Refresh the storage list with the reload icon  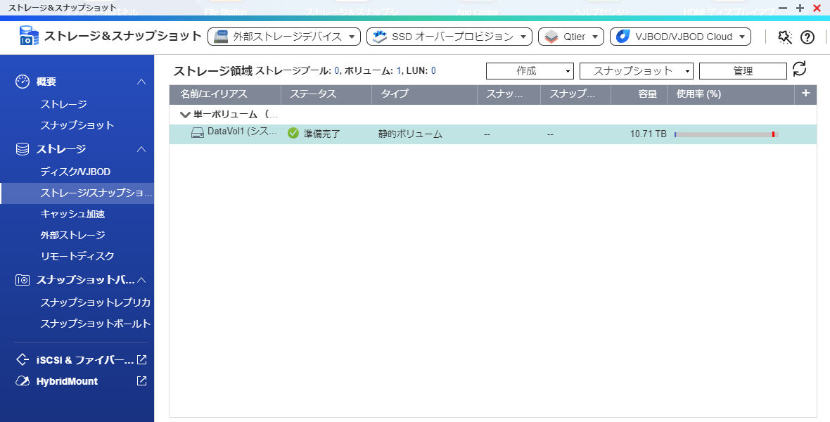click(799, 69)
